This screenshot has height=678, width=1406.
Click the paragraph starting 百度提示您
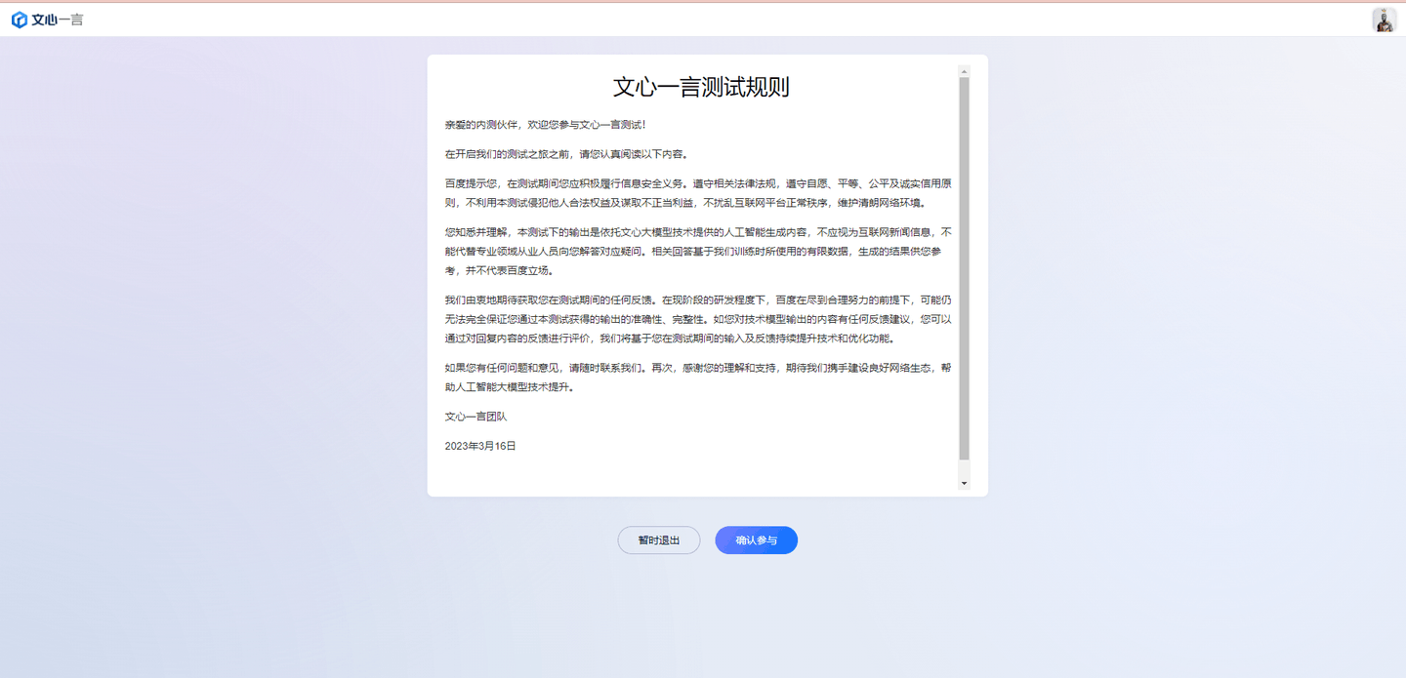[698, 193]
